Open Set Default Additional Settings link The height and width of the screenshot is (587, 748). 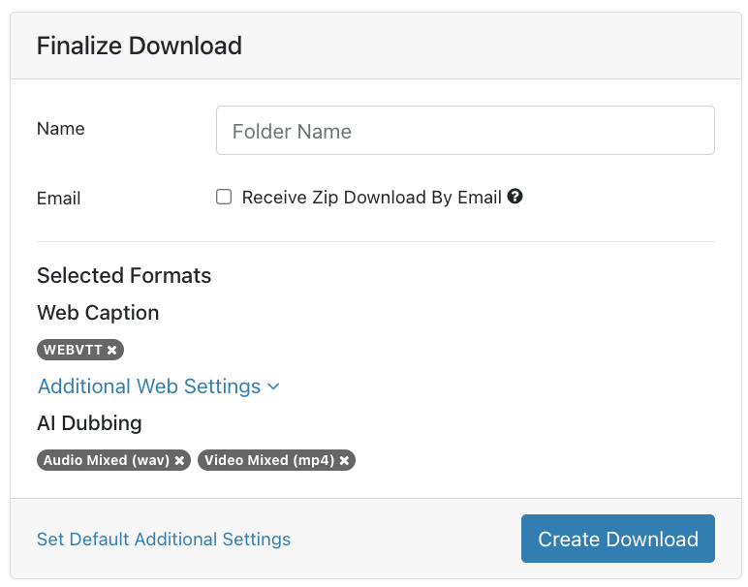[164, 540]
